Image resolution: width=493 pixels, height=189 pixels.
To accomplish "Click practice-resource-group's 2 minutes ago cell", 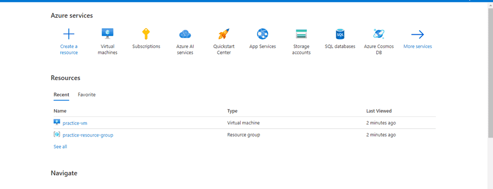I will coord(381,135).
